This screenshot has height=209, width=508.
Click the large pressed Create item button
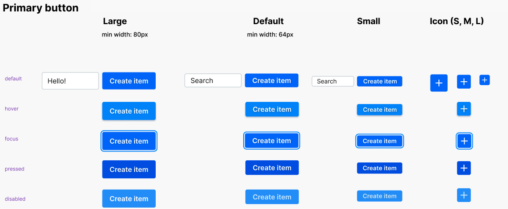(129, 169)
